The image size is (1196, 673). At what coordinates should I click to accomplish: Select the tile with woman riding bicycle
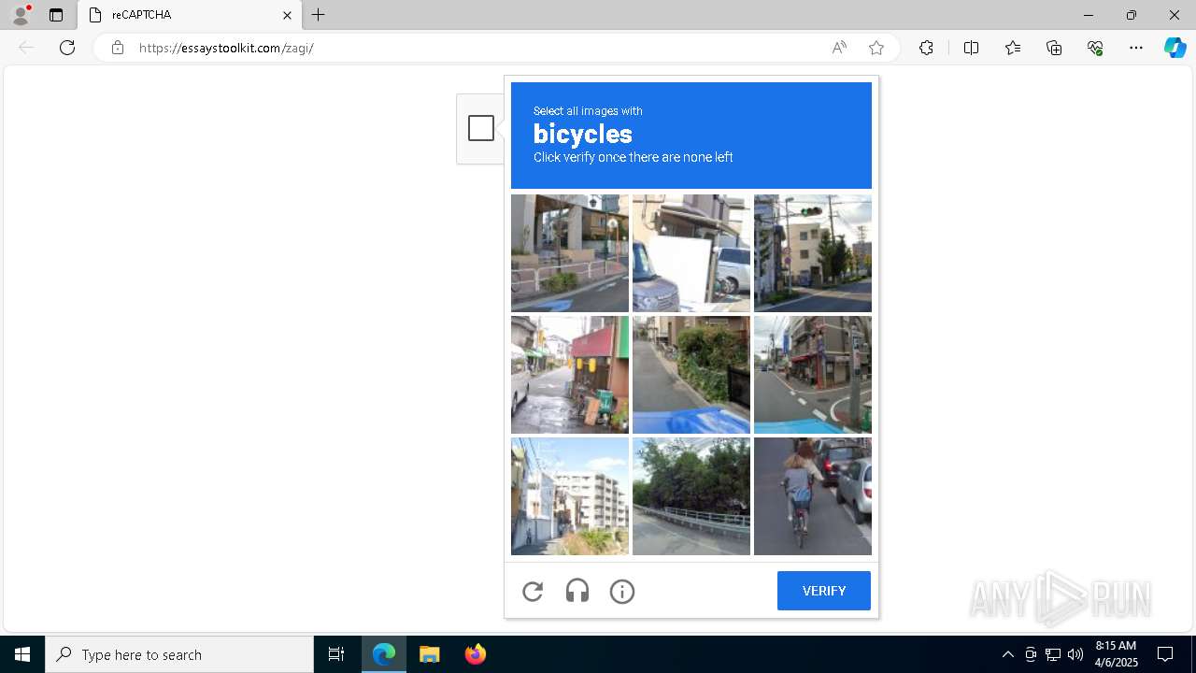813,496
